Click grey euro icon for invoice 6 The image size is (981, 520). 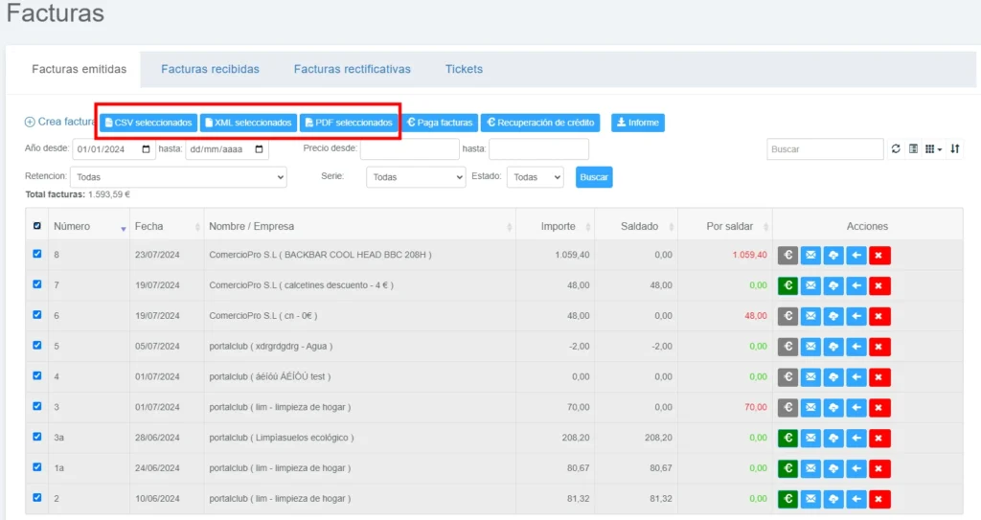788,316
